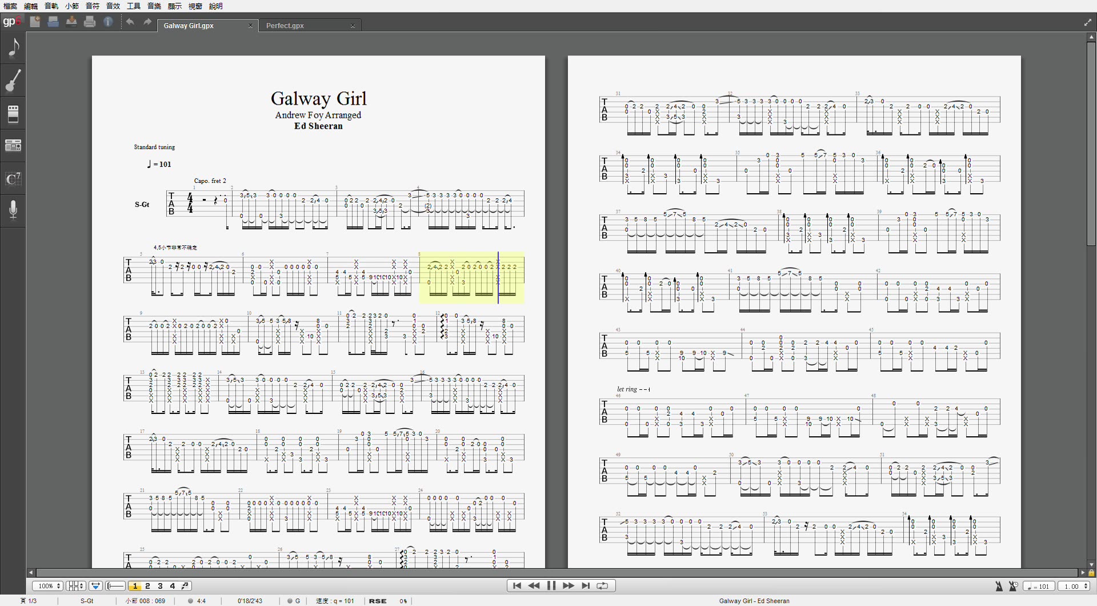This screenshot has height=606, width=1097.
Task: Toggle the metronome icon
Action: 999,586
